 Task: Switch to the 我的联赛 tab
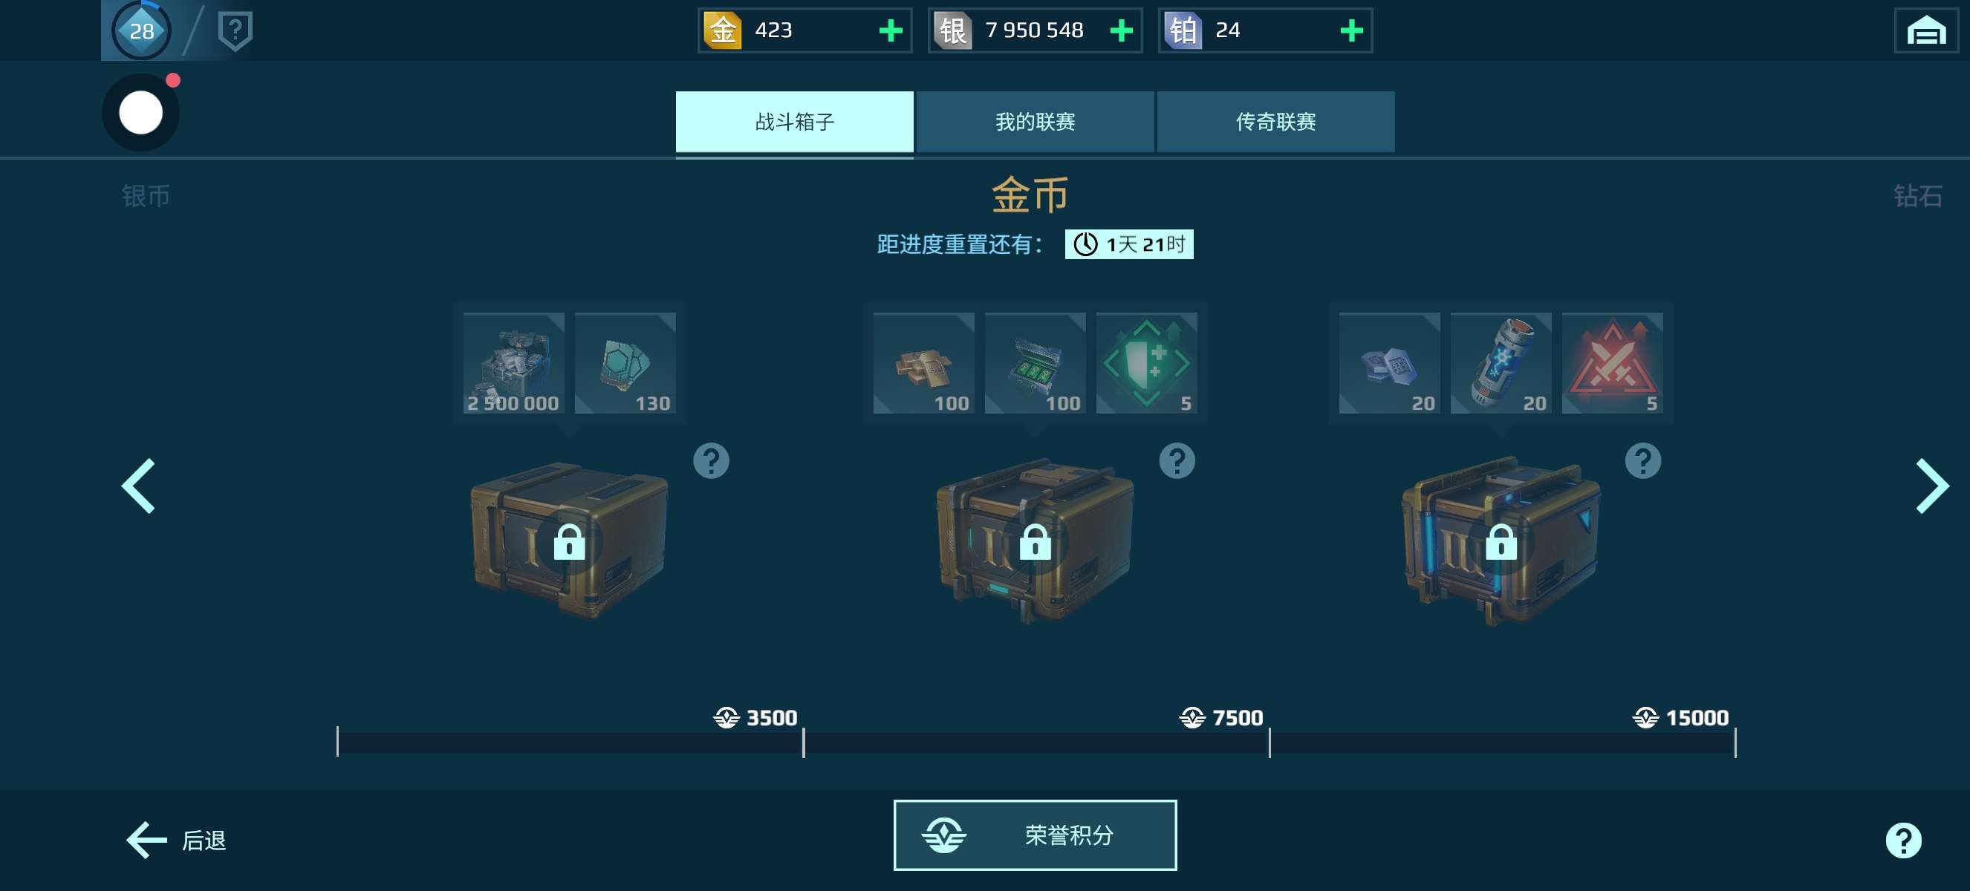(x=1035, y=122)
